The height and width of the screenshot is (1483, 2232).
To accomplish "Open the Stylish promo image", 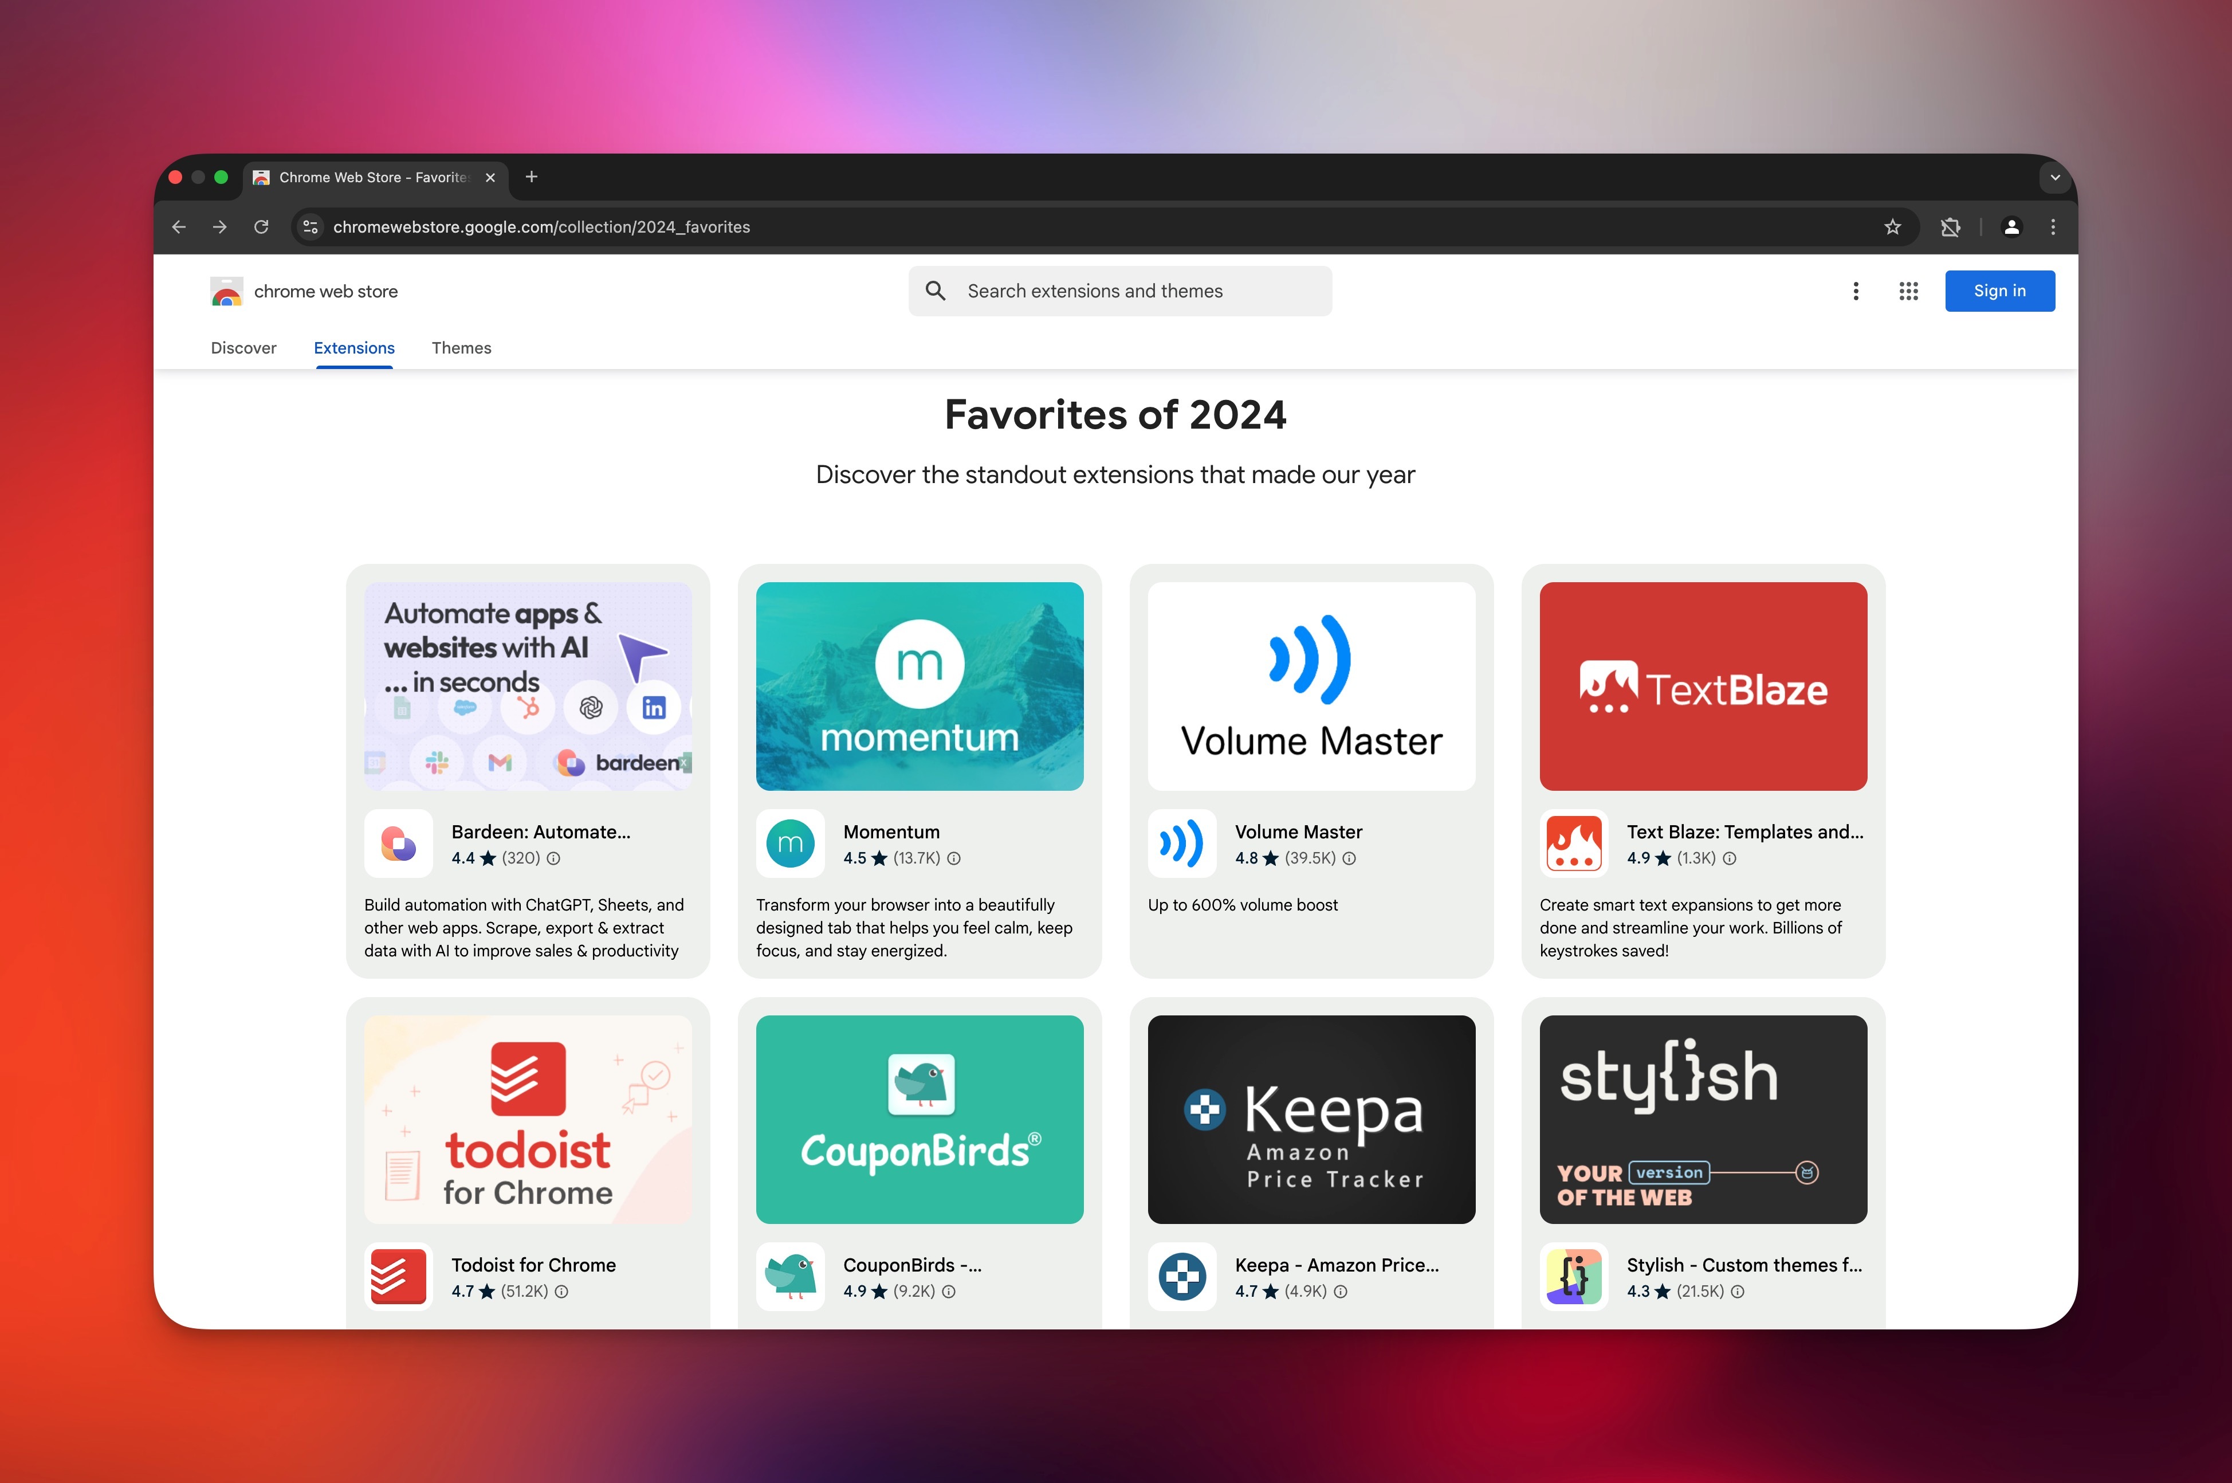I will click(1703, 1120).
